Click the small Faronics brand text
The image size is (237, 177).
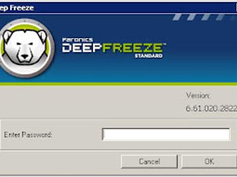click(x=77, y=40)
